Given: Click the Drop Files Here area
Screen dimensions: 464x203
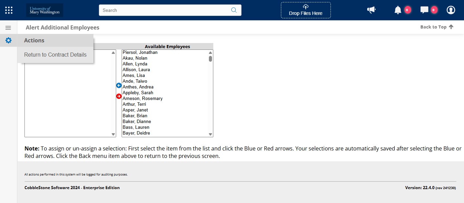Looking at the screenshot, I should point(305,10).
